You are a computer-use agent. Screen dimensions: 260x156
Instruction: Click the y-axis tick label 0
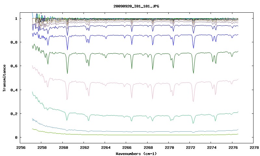(x=16, y=137)
